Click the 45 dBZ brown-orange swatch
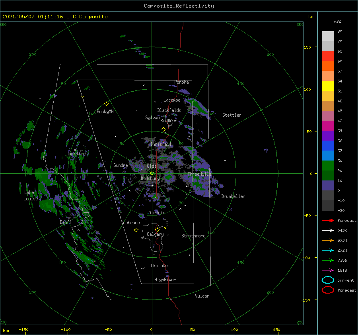The image size is (358, 335). click(328, 106)
